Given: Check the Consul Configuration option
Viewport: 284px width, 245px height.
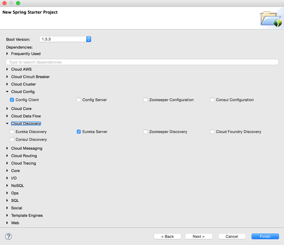Looking at the screenshot, I should click(212, 100).
